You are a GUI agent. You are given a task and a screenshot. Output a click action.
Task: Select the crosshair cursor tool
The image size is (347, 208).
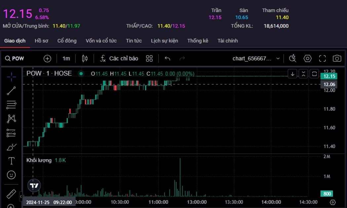point(11,77)
